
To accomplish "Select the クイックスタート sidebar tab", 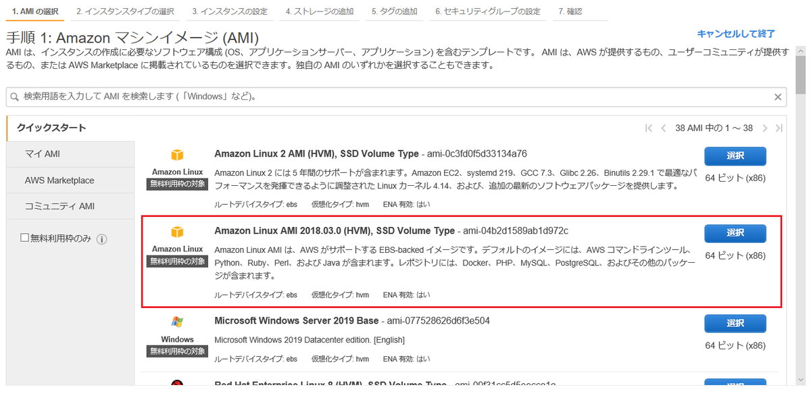I will click(70, 128).
